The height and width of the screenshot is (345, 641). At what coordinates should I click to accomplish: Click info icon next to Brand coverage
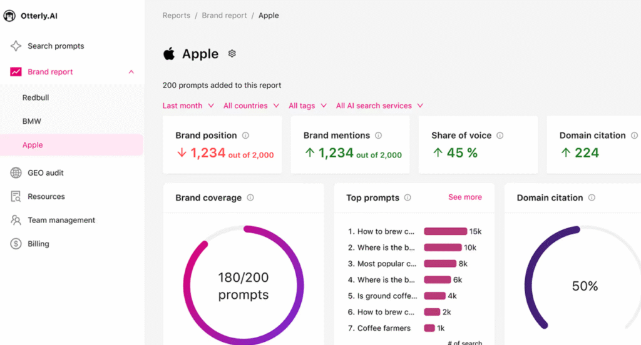[250, 198]
